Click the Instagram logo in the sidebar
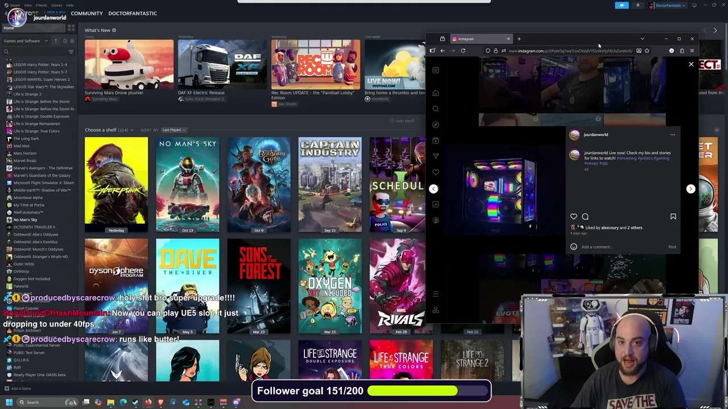 point(436,70)
